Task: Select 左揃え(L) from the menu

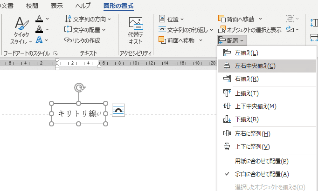Action: 267,53
